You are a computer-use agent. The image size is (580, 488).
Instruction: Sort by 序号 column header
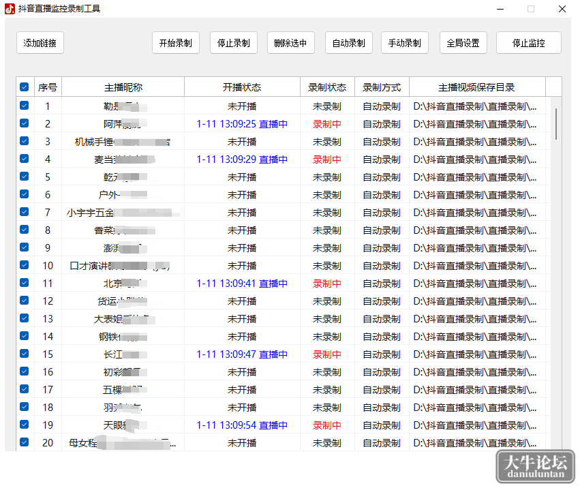tap(48, 87)
